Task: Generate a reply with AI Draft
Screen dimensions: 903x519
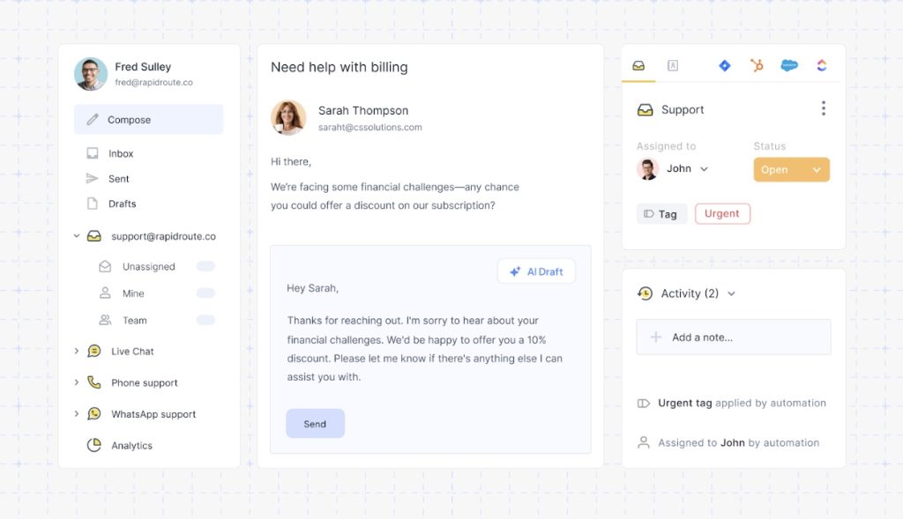Action: click(536, 271)
